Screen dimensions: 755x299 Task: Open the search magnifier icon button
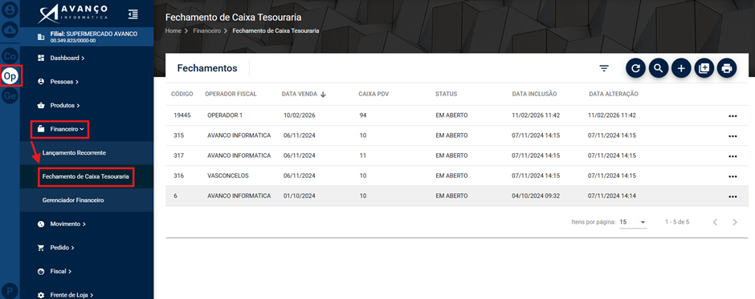(x=659, y=68)
